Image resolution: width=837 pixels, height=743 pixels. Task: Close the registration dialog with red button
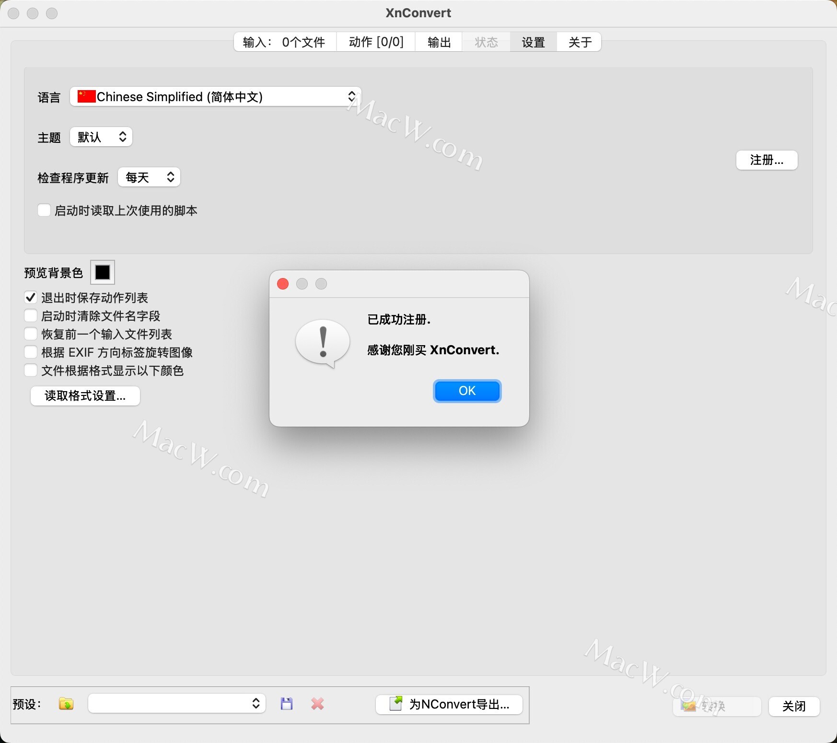[283, 284]
